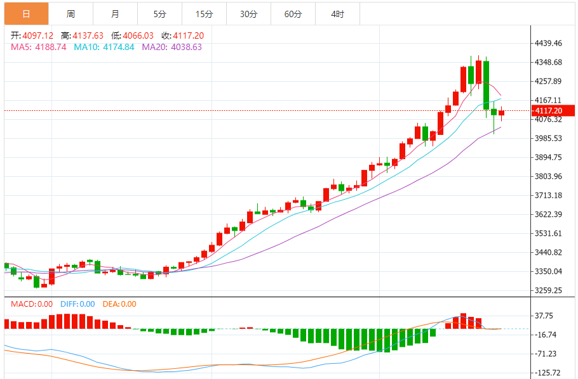Viewport: 578px width, 379px height.
Task: Click the 开 opening price value 4097.12
Action: point(38,35)
